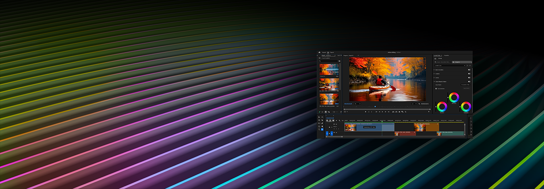Viewport: 544px width, 189px height.
Task: Click the Mark Out button
Action: [x=372, y=112]
